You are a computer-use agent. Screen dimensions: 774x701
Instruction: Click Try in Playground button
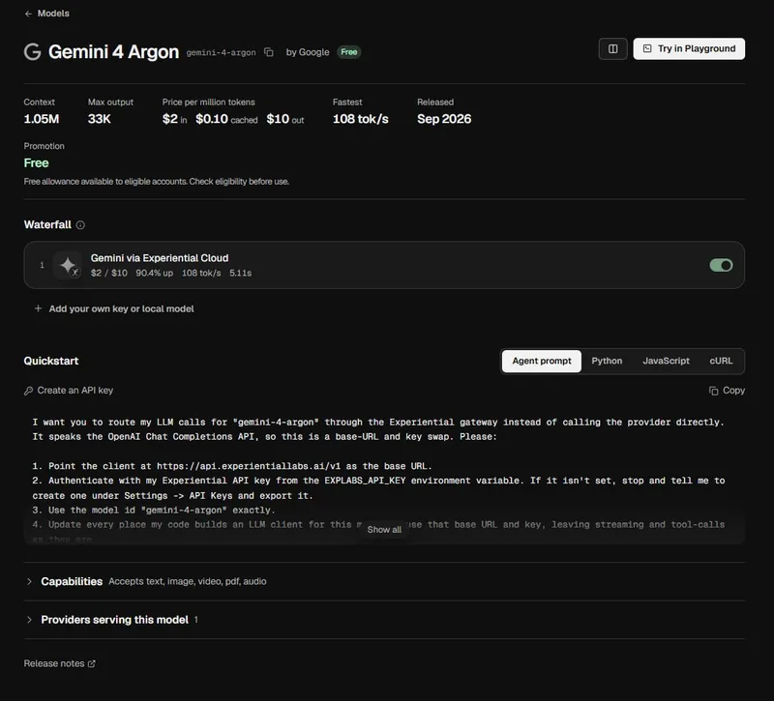point(689,49)
